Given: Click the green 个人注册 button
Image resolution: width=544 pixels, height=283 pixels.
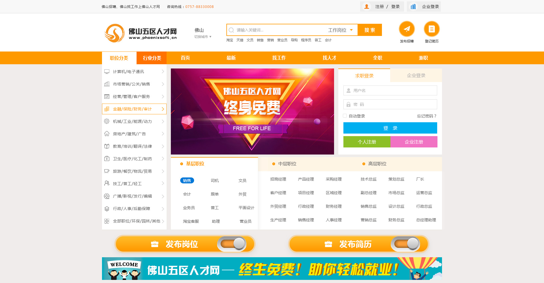Looking at the screenshot, I should pos(367,142).
